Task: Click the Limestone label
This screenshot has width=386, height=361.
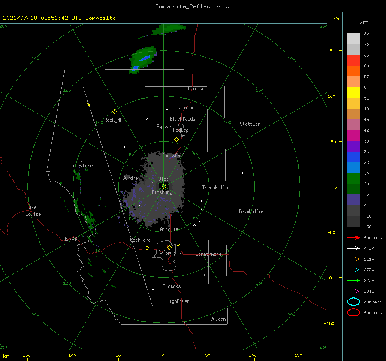Action: 81,166
